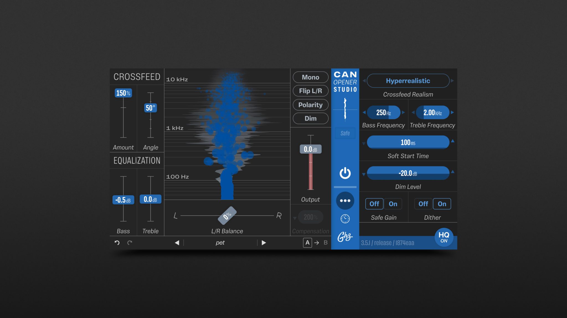Click the power icon in the blue sidebar
Screen dimensions: 567x318
(x=345, y=174)
